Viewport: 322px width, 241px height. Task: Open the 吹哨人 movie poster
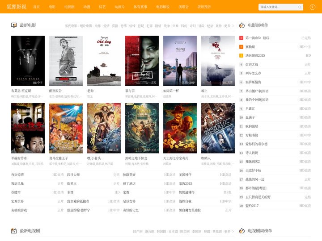218,128
